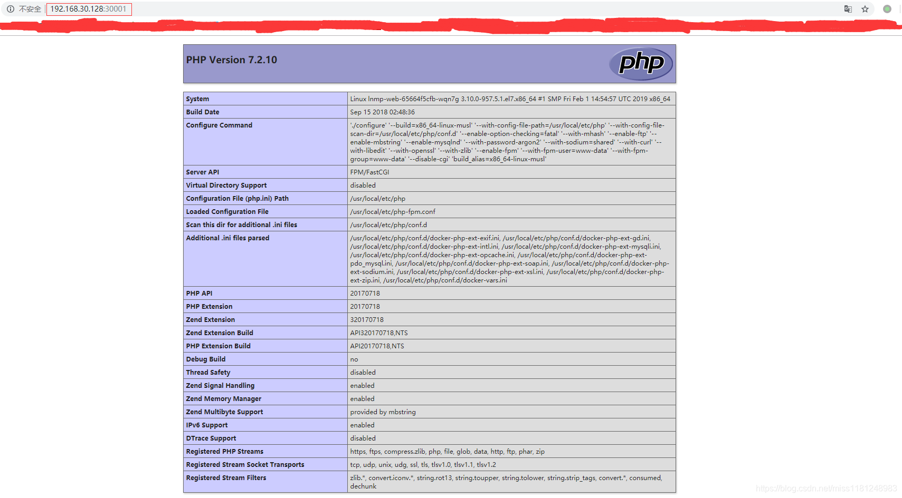Click the 'tcp, udp, unix, udg' transports value
The height and width of the screenshot is (498, 902).
tap(423, 465)
